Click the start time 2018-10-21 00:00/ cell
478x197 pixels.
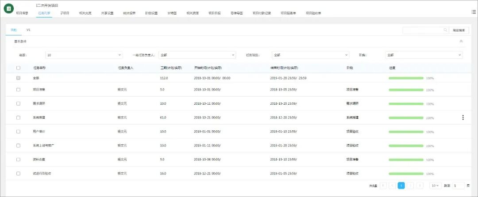[x=207, y=117]
